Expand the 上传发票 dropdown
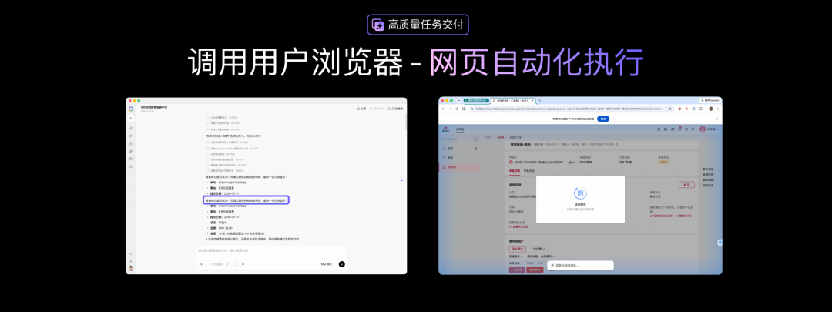The image size is (832, 312). coord(538,249)
